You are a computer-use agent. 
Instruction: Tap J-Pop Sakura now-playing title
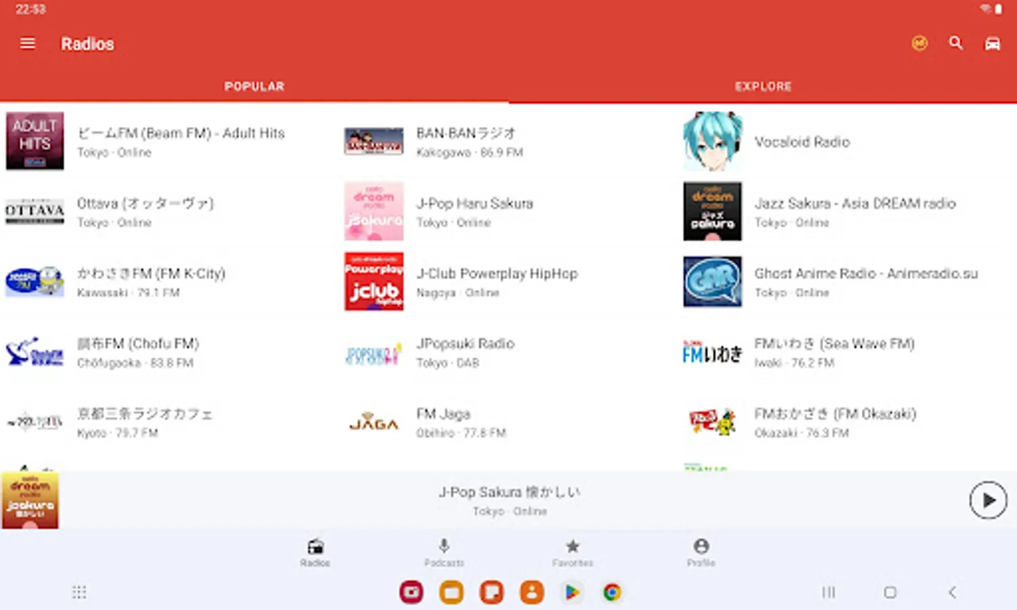pos(509,492)
